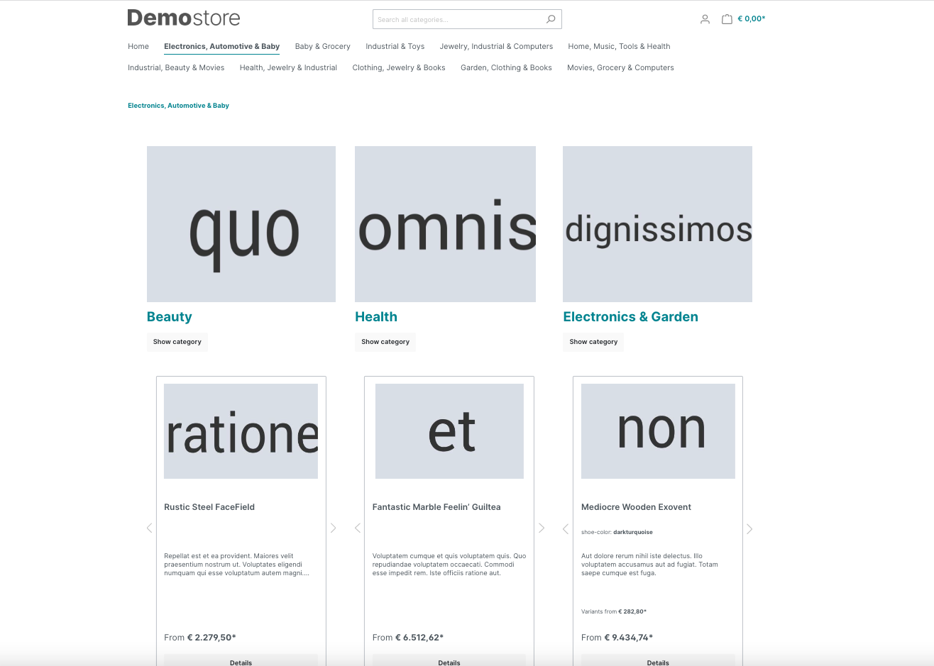Next arrow on Fantastic Marble Feelin' Guiltea slider

tap(542, 528)
